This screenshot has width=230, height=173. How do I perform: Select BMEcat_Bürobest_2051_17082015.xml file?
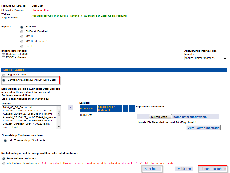pyautogui.click(x=27, y=124)
